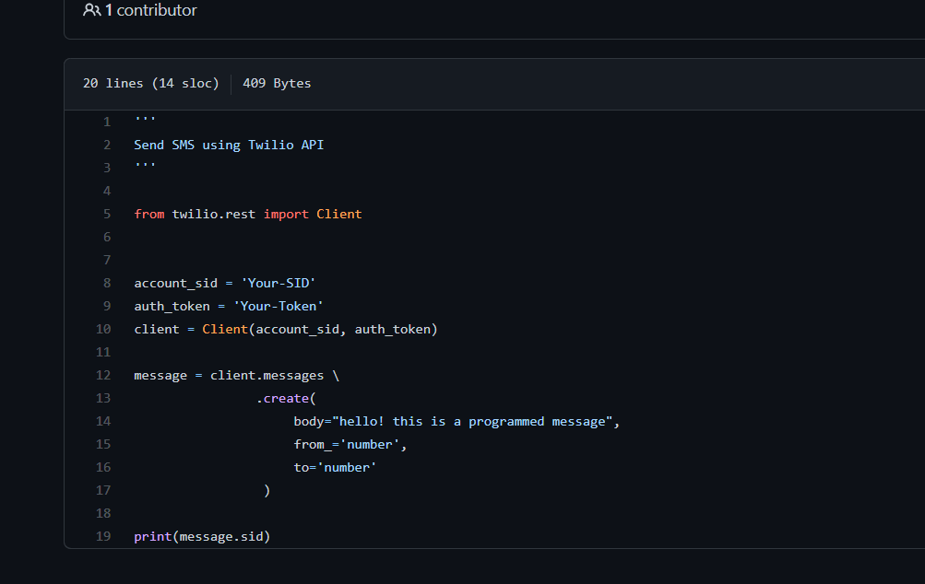Click line number 1
The width and height of the screenshot is (925, 584).
tap(107, 122)
